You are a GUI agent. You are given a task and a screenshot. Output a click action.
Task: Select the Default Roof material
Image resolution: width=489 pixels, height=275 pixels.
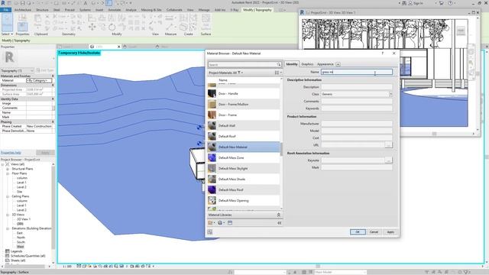point(244,136)
